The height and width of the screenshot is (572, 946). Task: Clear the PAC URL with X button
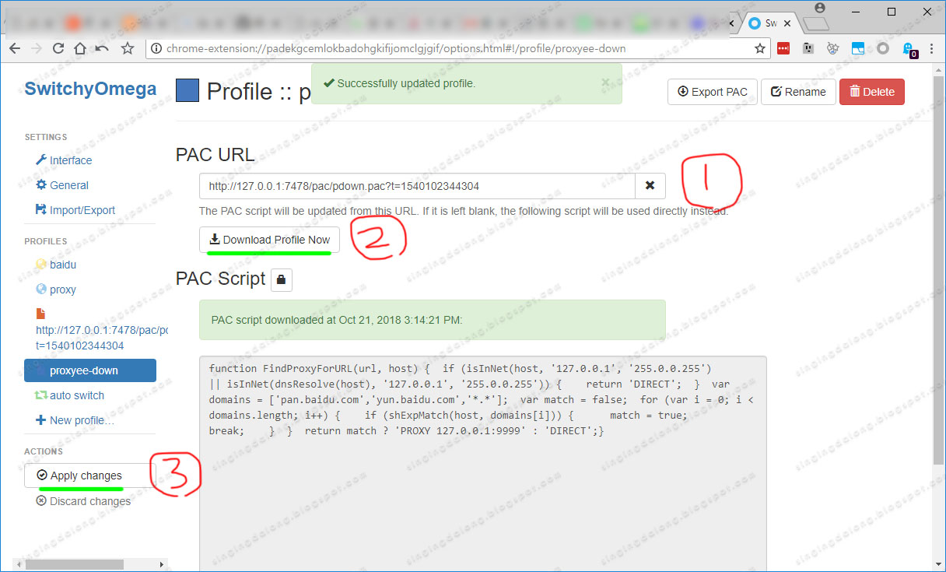(x=650, y=186)
